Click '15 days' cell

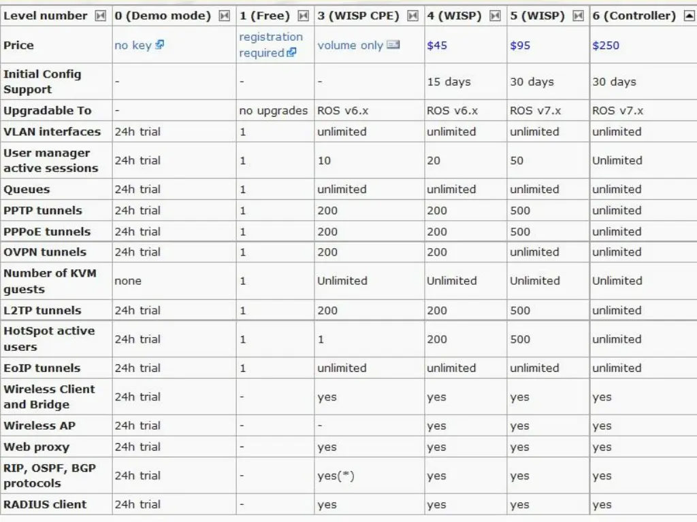click(x=449, y=82)
